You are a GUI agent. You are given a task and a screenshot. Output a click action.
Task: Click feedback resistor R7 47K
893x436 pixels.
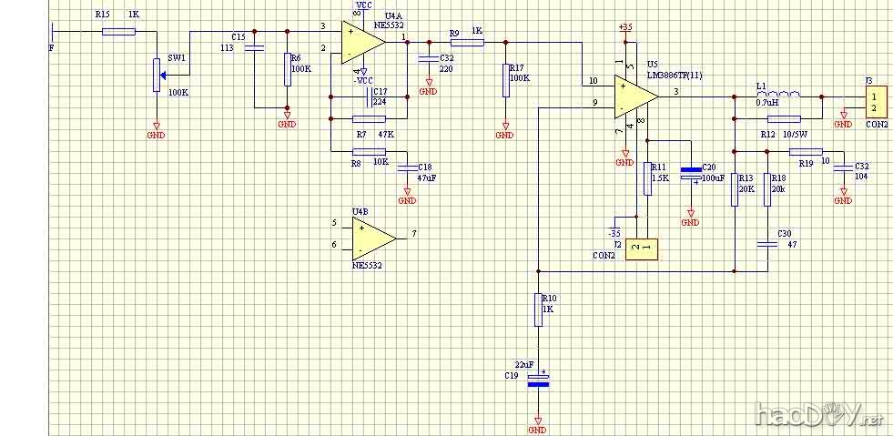369,118
